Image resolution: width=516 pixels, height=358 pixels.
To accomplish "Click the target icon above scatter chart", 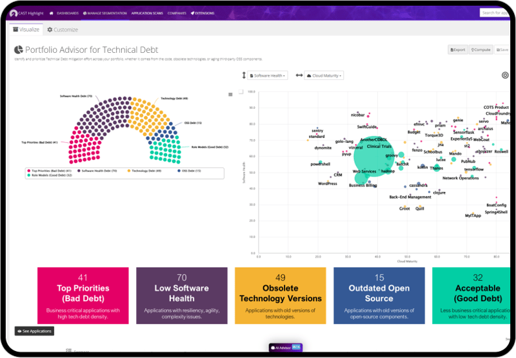I will coord(504,75).
